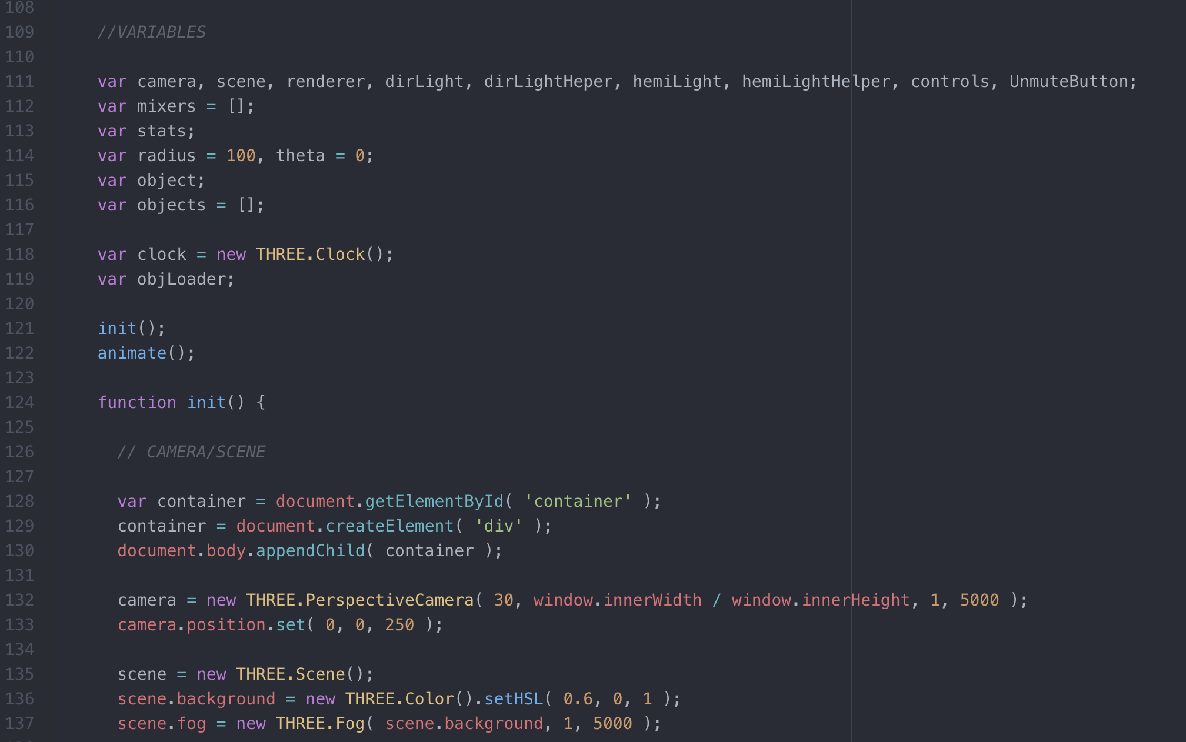Click PerspectiveCamera class name

coord(389,600)
